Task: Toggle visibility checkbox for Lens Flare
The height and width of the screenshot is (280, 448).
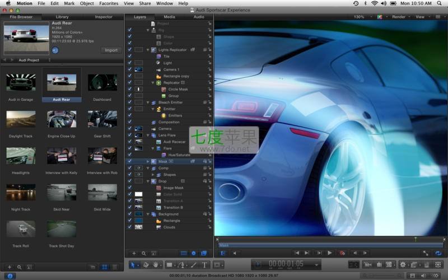Action: click(130, 135)
